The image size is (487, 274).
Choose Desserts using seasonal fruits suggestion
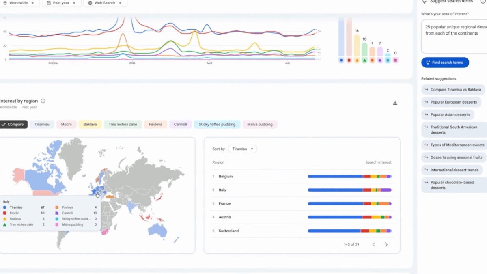[x=453, y=157]
